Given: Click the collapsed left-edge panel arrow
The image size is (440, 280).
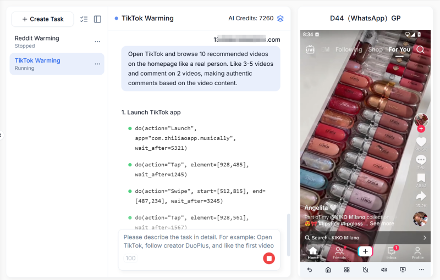Looking at the screenshot, I should (x=1, y=135).
